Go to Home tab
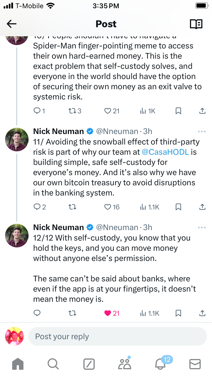Viewport: 212px width, 378px height. (x=18, y=364)
